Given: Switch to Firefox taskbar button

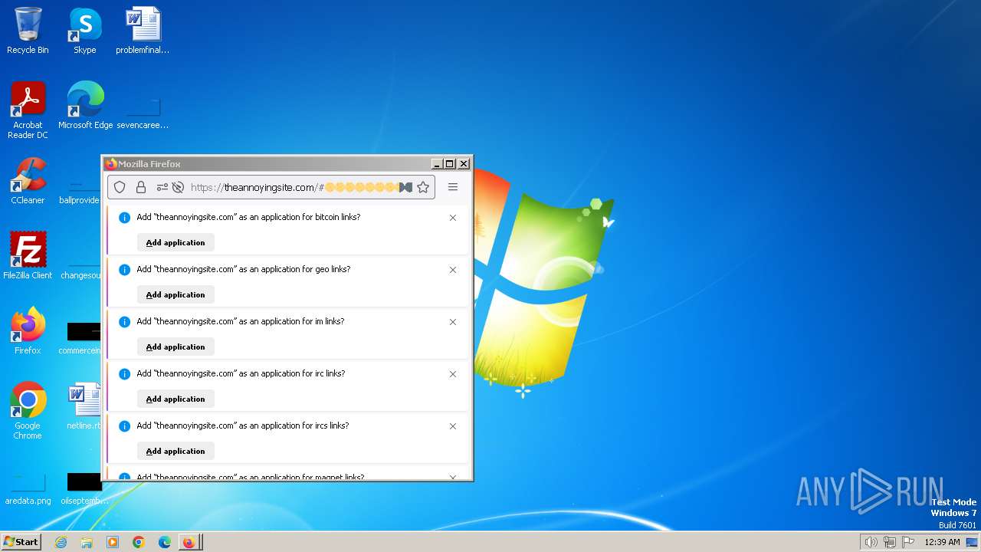Looking at the screenshot, I should 189,542.
